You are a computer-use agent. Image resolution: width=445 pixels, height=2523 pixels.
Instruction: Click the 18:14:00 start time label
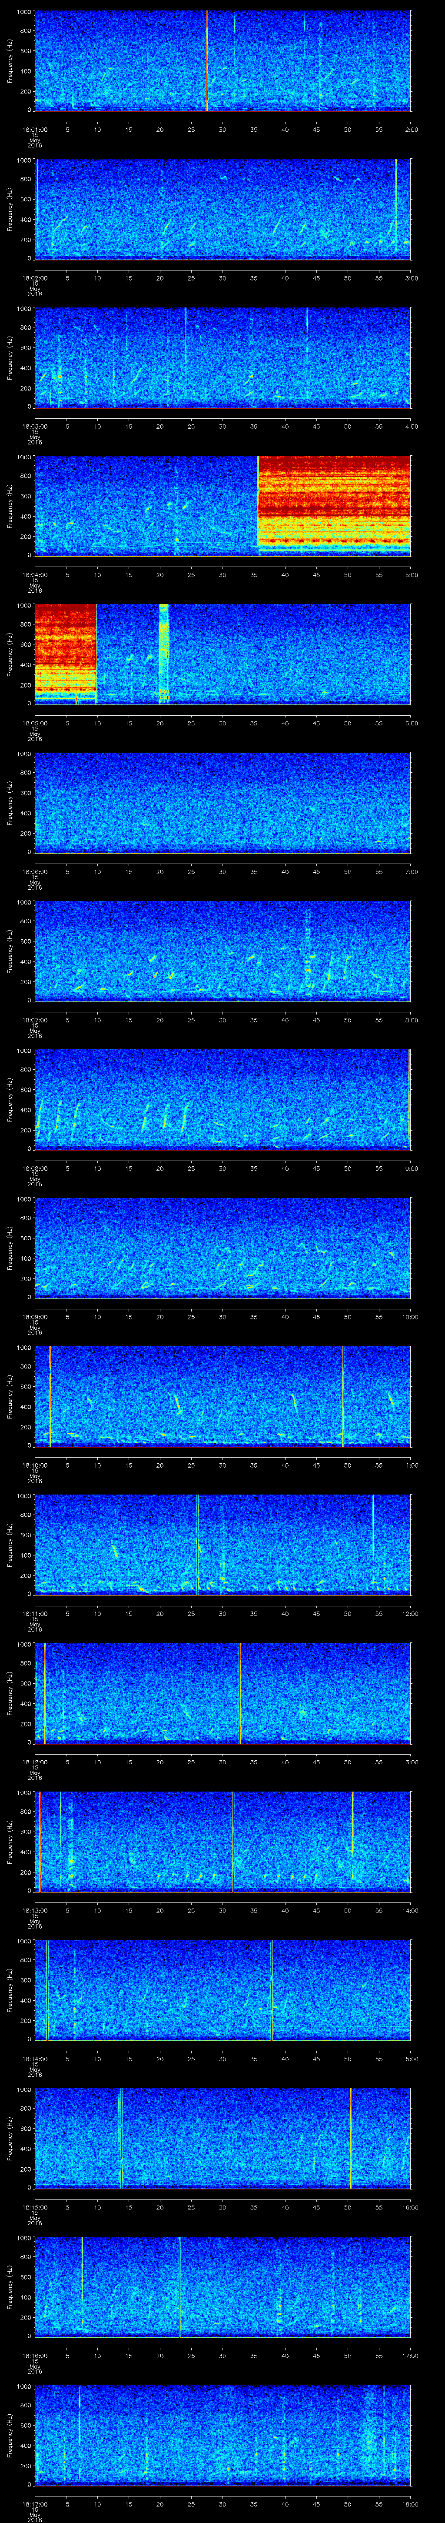click(34, 2059)
